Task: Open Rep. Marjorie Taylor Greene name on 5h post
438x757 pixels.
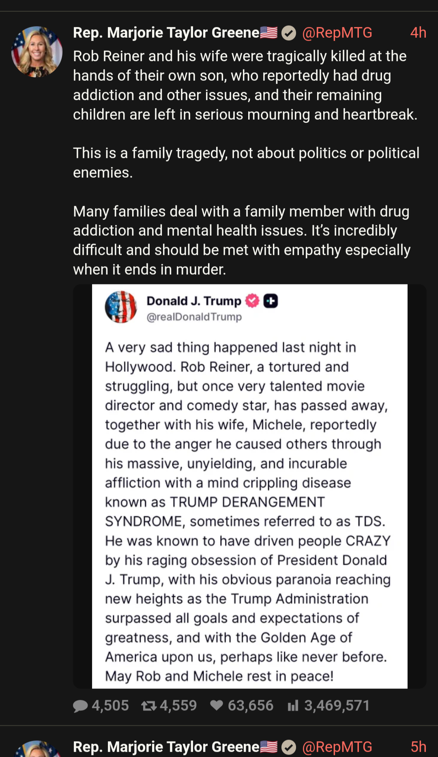Action: point(166,747)
